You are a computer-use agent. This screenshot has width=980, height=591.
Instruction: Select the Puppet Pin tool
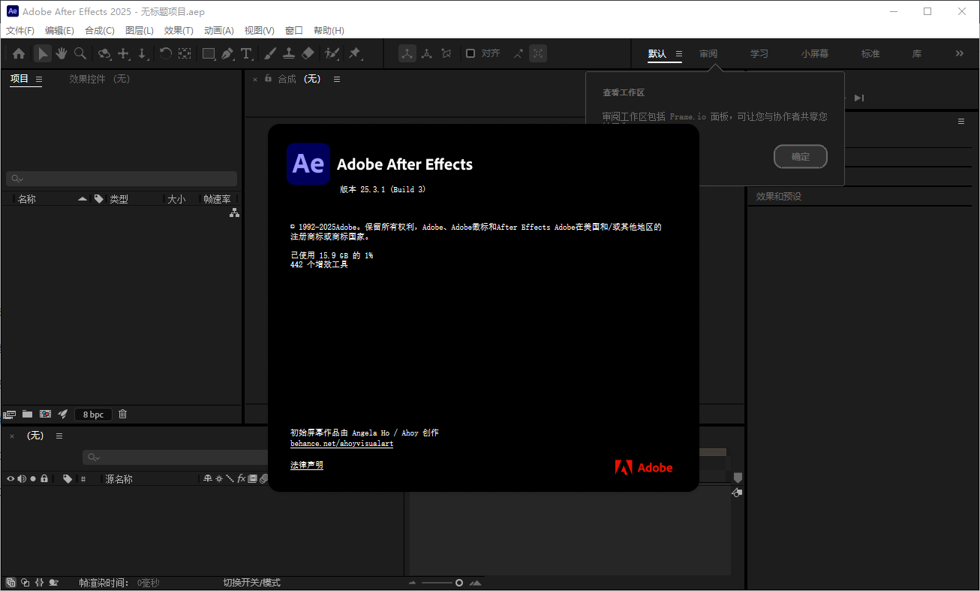355,53
